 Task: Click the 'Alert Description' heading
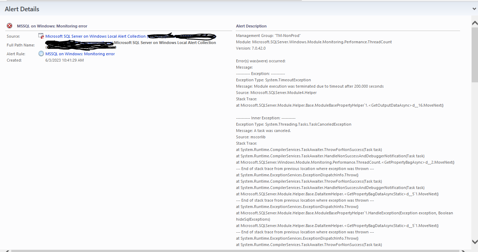(251, 26)
